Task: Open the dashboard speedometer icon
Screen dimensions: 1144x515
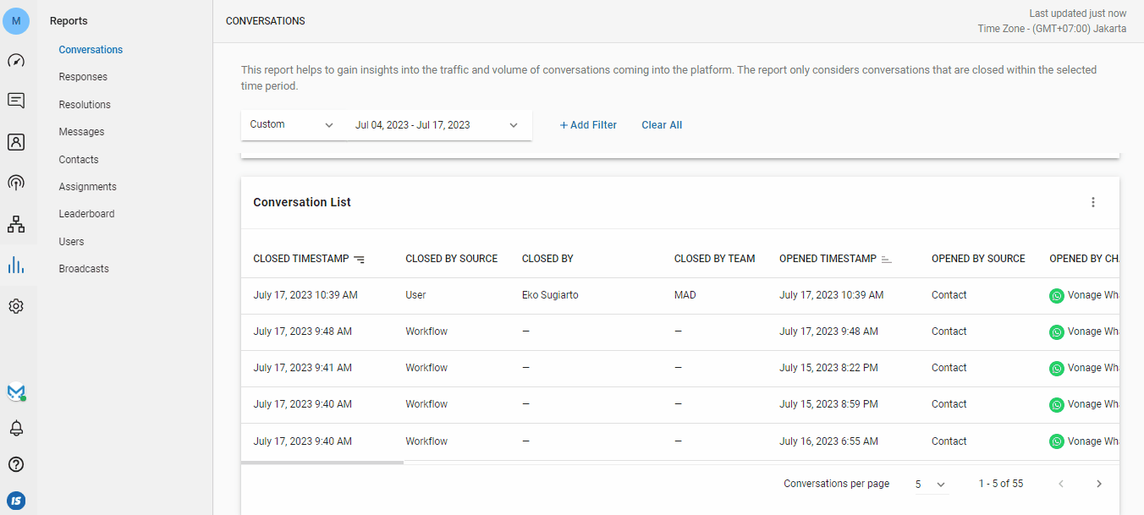Action: (16, 61)
